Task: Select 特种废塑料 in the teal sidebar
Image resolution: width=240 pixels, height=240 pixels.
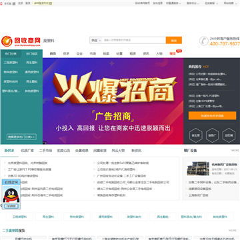Action: 11,72
